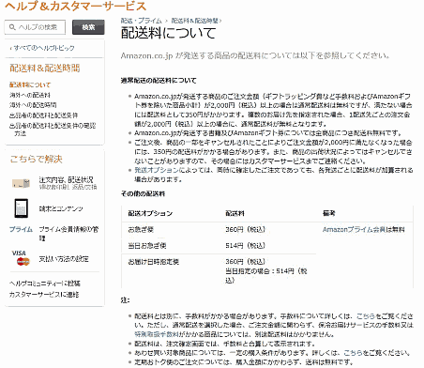The width and height of the screenshot is (424, 368).
Task: Click こちらで解決 panel heading
Action: click(x=36, y=160)
